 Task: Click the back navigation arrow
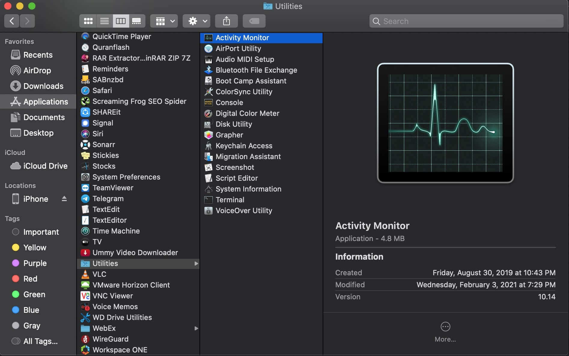click(x=12, y=21)
